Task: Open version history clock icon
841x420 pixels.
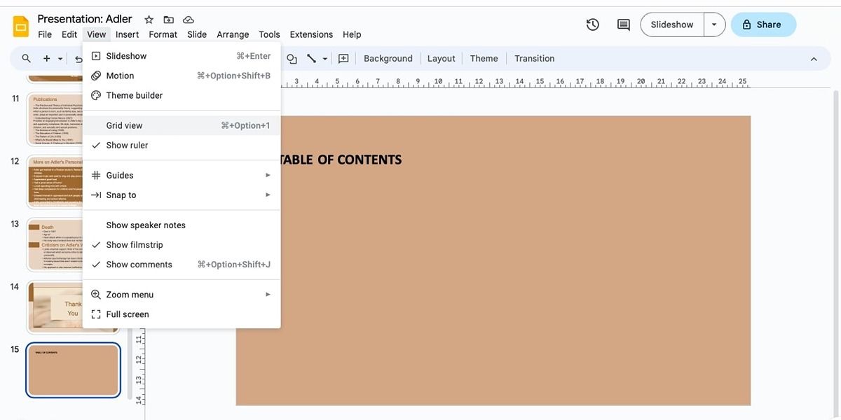Action: 592,24
